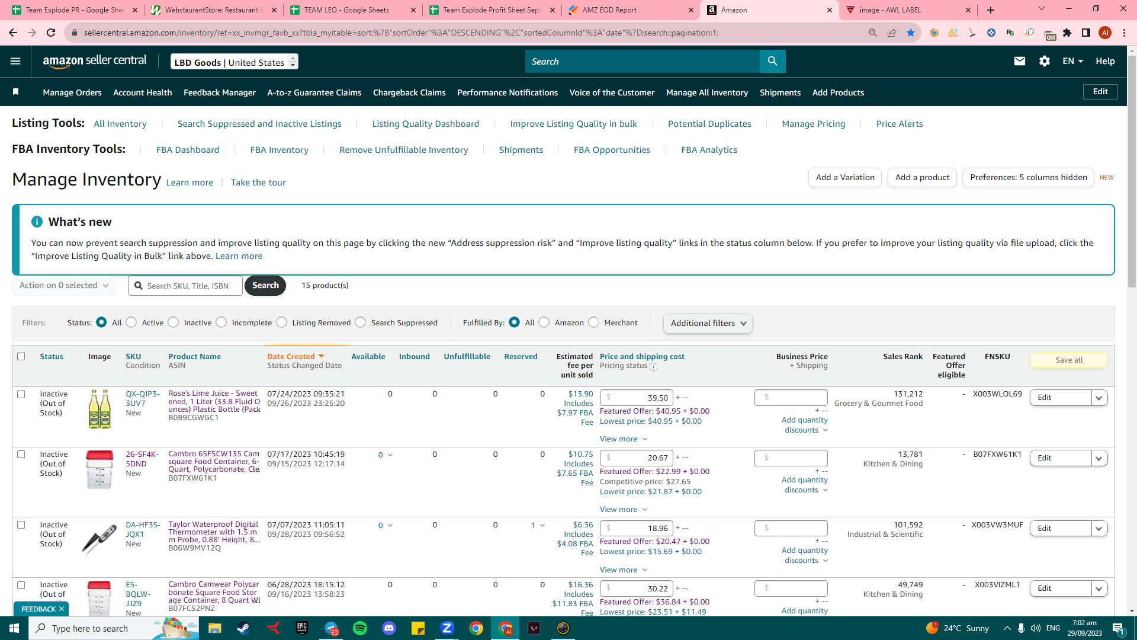Click the What's new info icon
Image resolution: width=1137 pixels, height=640 pixels.
click(37, 222)
